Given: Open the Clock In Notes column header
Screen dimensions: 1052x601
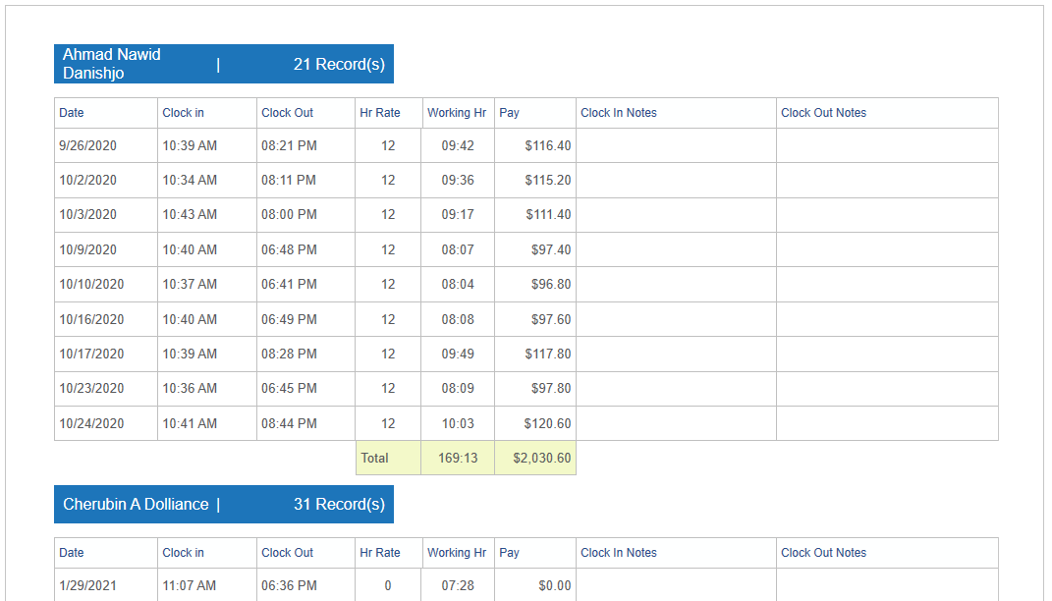Looking at the screenshot, I should click(620, 112).
